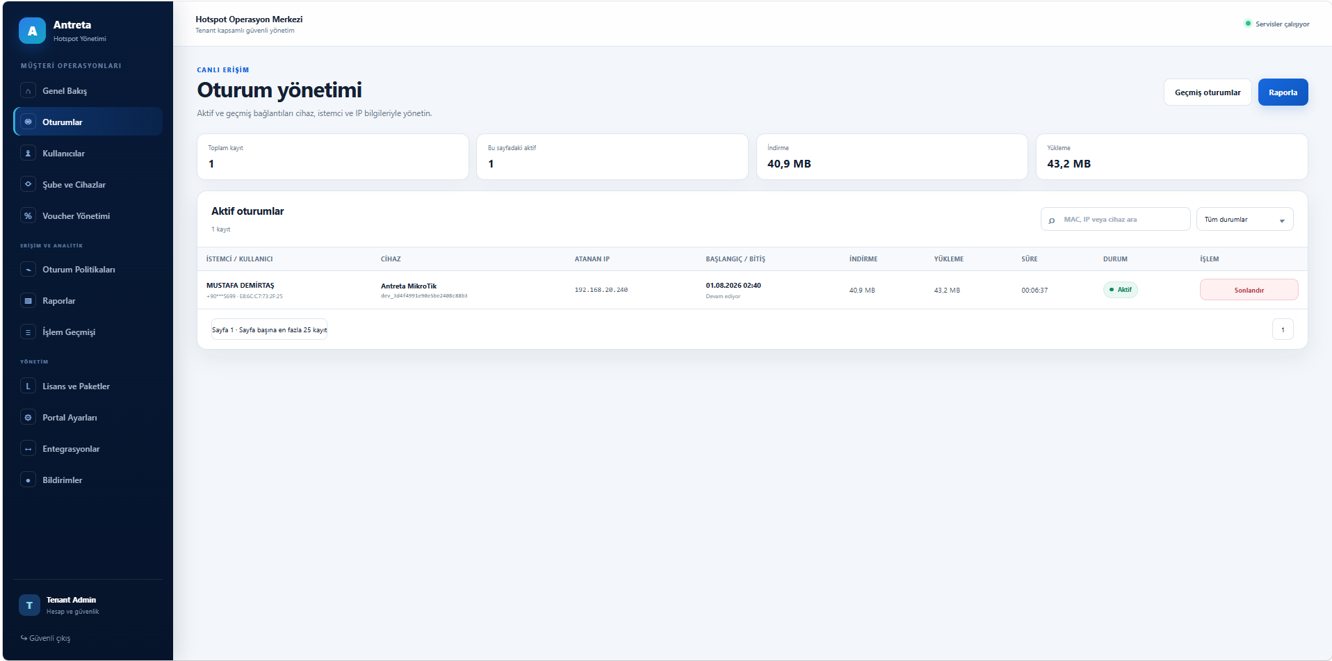1332x661 pixels.
Task: Open the Tüm durumlar status dropdown
Action: (x=1244, y=219)
